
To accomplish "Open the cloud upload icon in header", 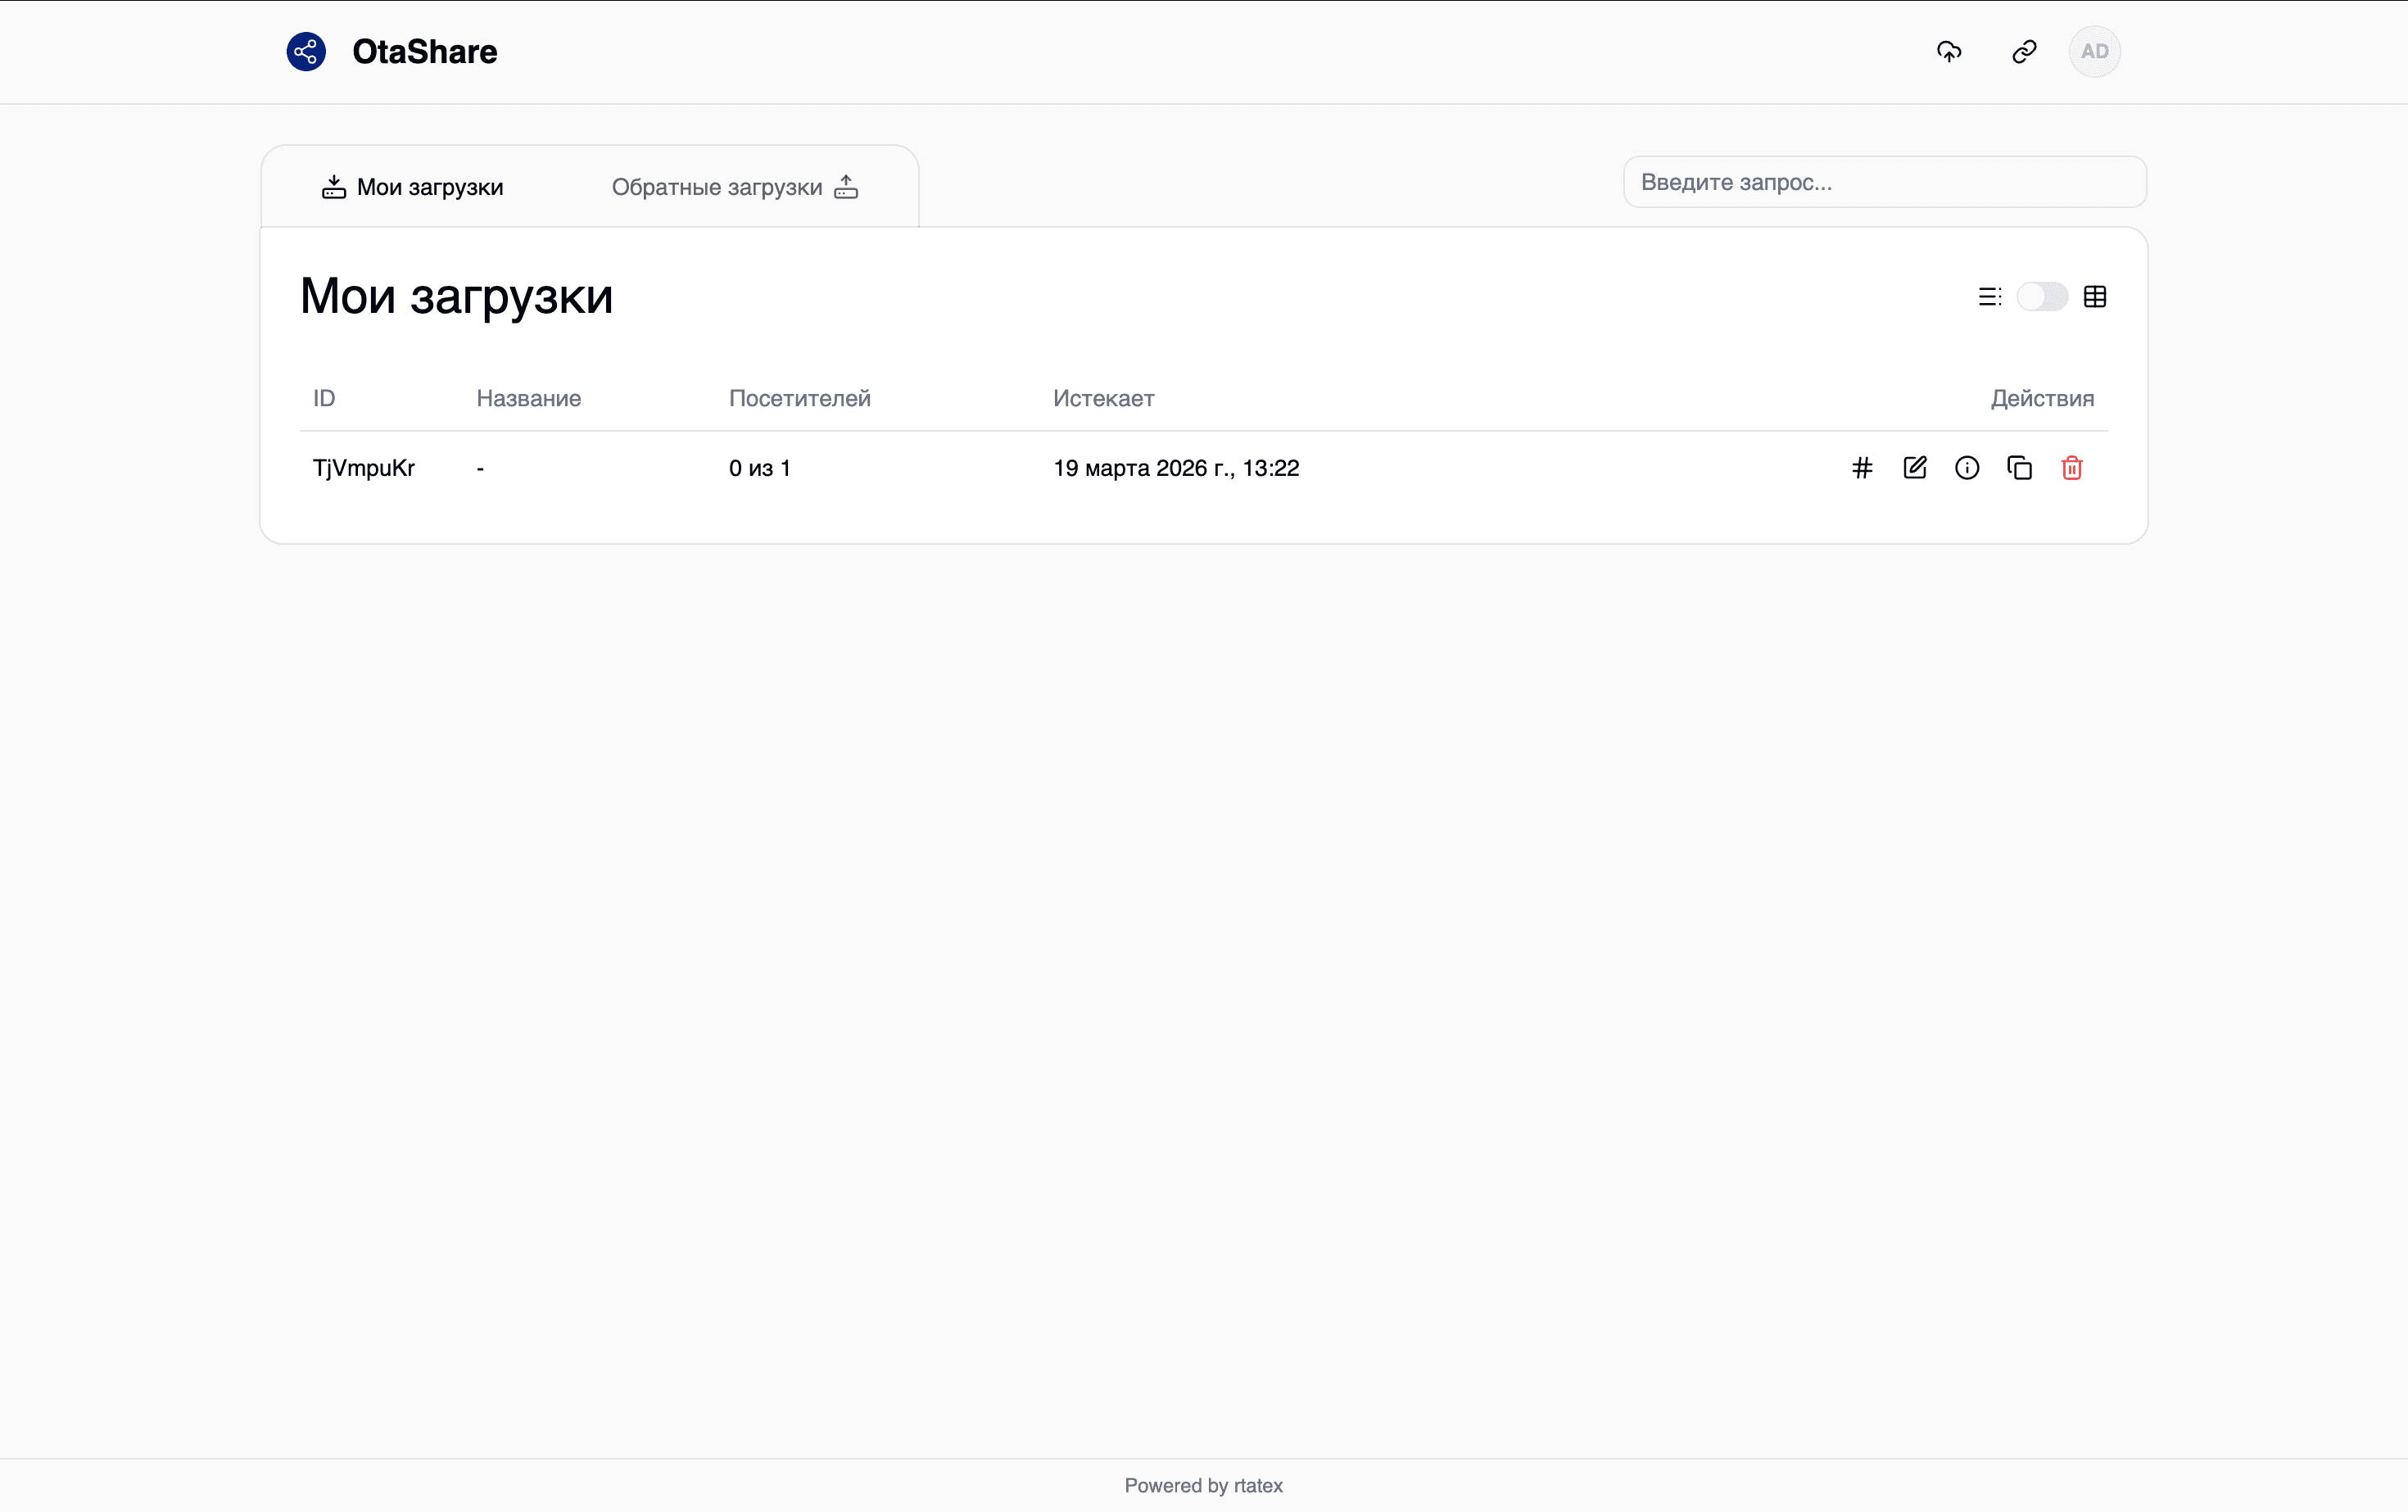I will click(x=1949, y=52).
